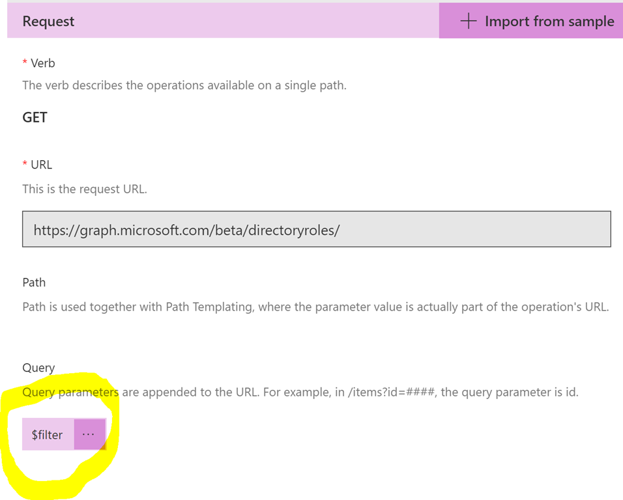This screenshot has height=500, width=623.
Task: Select the $filter query parameter chip
Action: [x=48, y=434]
